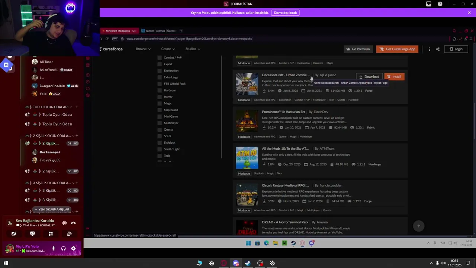Go to the CurseForge logo home
Image resolution: width=476 pixels, height=268 pixels.
point(111,49)
